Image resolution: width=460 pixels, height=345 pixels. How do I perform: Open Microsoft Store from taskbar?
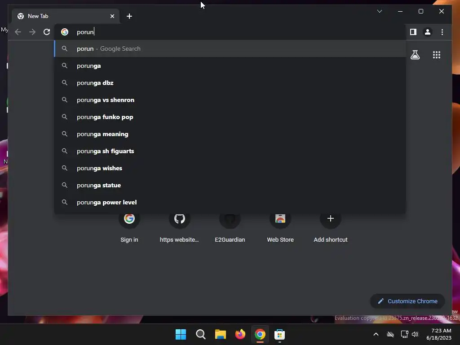(279, 334)
